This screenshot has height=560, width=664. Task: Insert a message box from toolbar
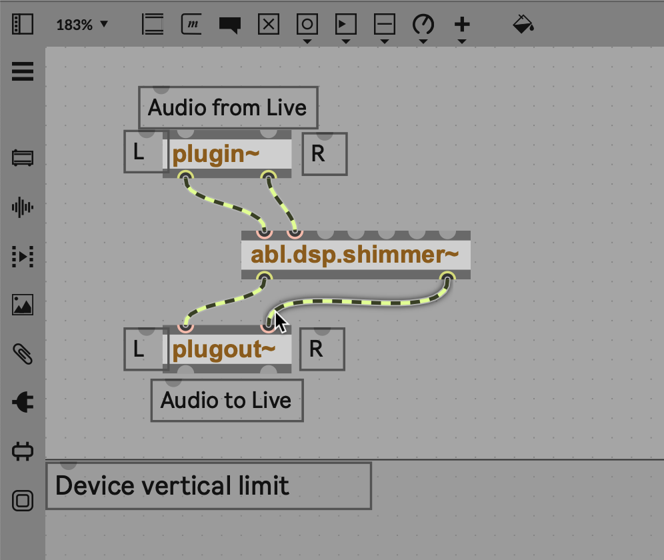191,25
